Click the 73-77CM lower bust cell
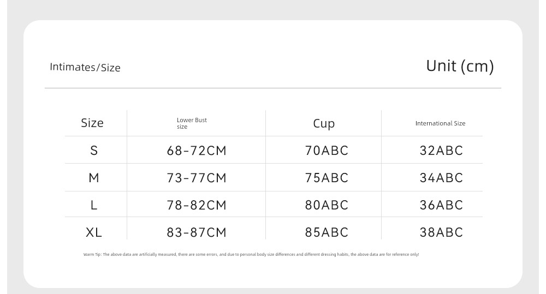This screenshot has width=546, height=294. (197, 178)
